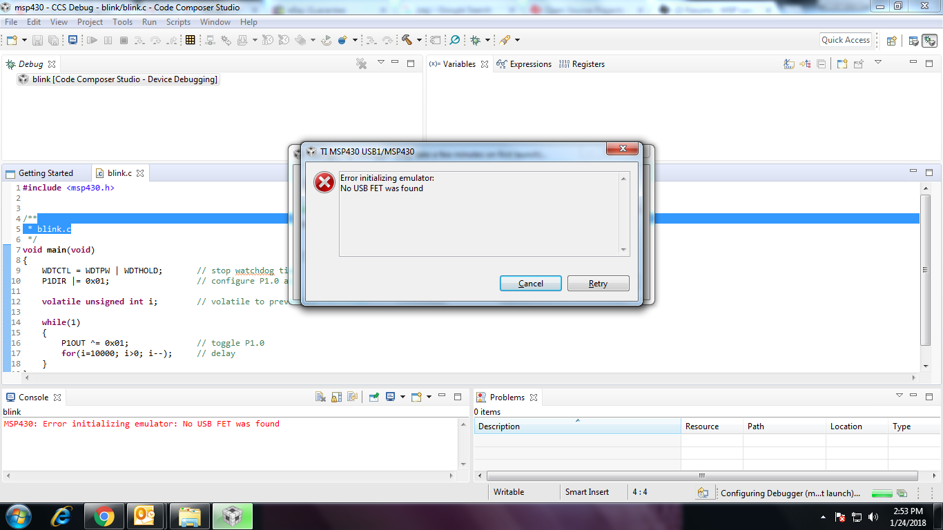Image resolution: width=943 pixels, height=530 pixels.
Task: Select the CCS Debug perspective icon
Action: (x=929, y=40)
